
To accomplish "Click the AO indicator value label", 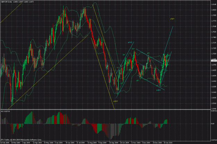I will click(x=6, y=111).
